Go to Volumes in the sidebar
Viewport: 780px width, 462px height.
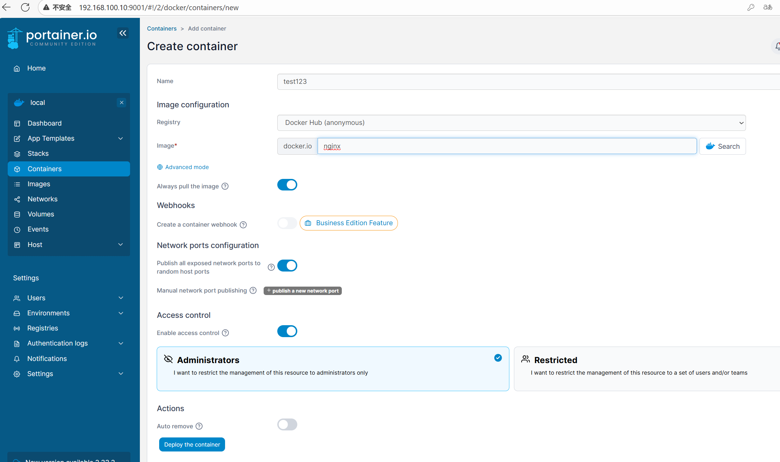[x=41, y=214]
